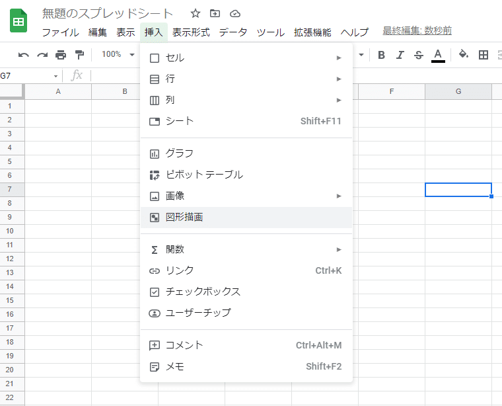Expand the セル submenu

coord(246,58)
